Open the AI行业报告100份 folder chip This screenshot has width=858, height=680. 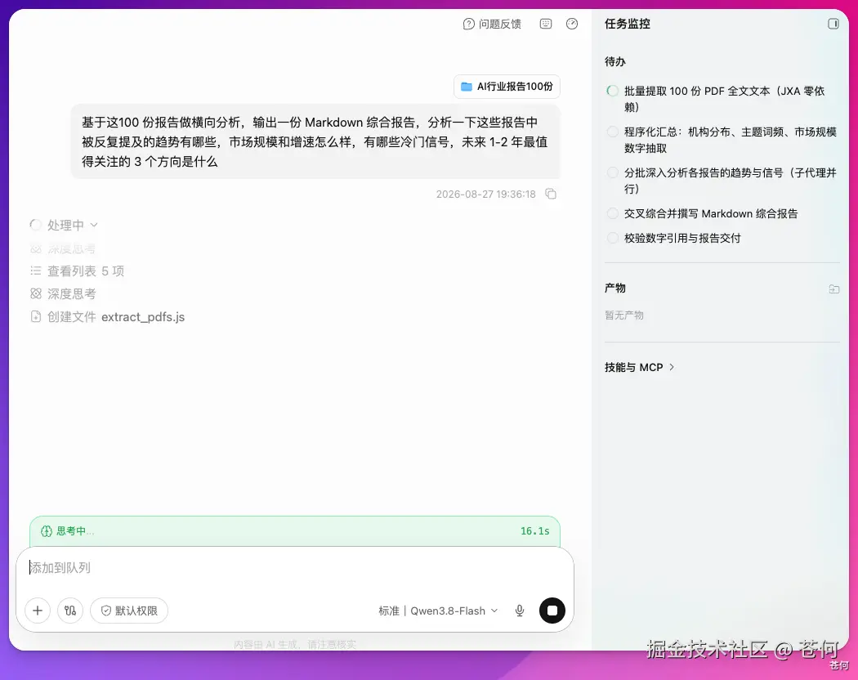click(x=507, y=87)
